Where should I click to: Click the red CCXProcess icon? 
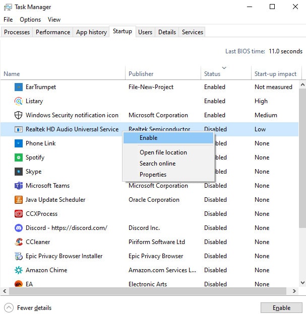[19, 214]
